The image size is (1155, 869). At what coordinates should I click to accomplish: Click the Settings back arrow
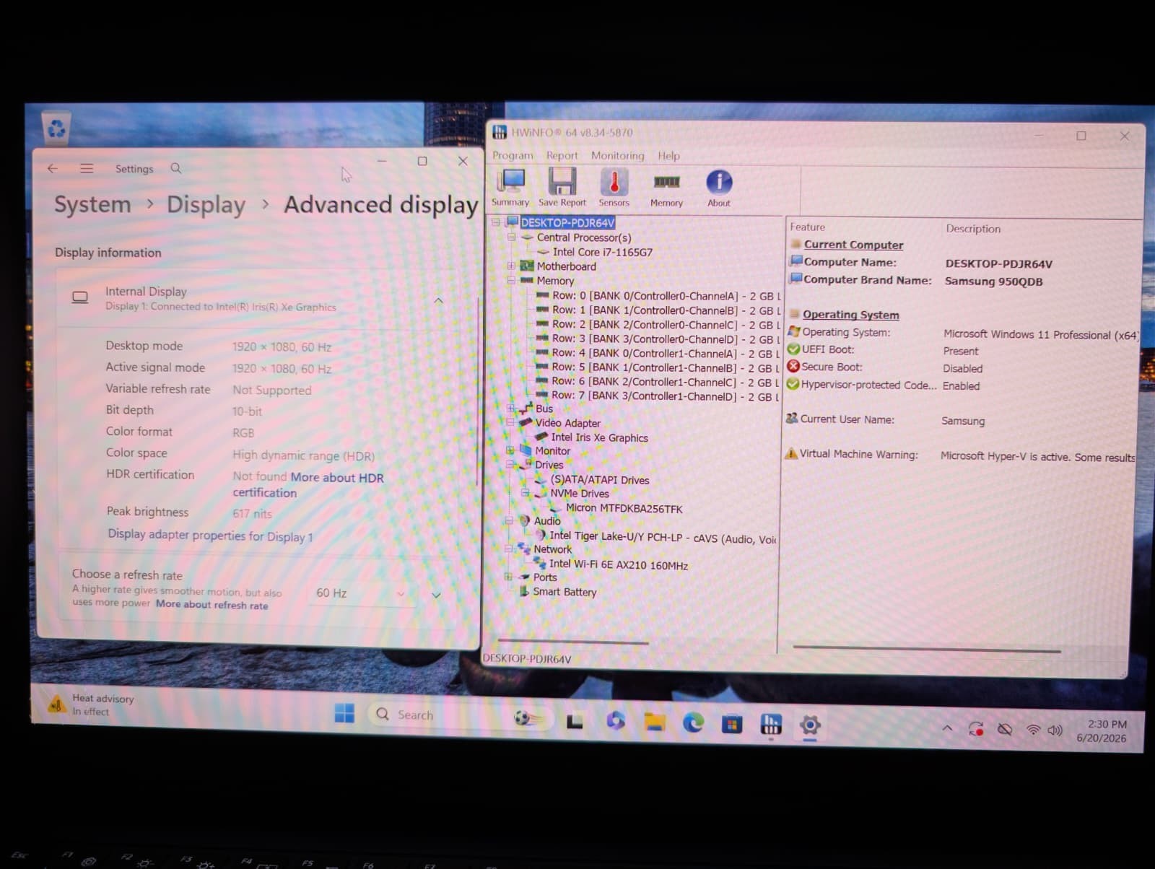(52, 168)
